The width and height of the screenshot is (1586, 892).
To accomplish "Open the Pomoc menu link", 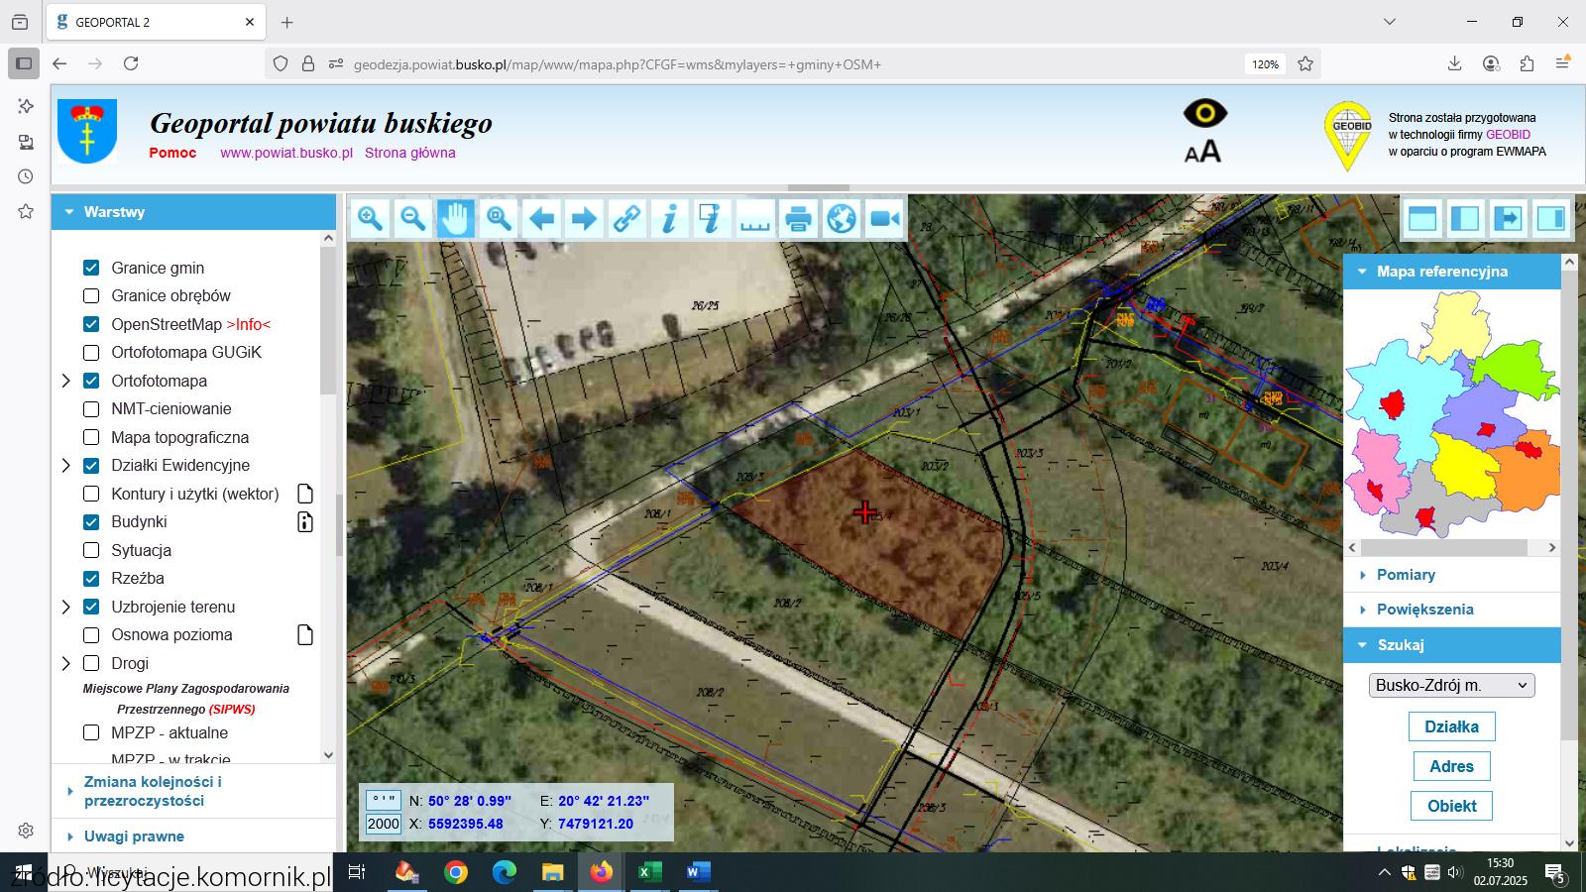I will click(x=172, y=153).
